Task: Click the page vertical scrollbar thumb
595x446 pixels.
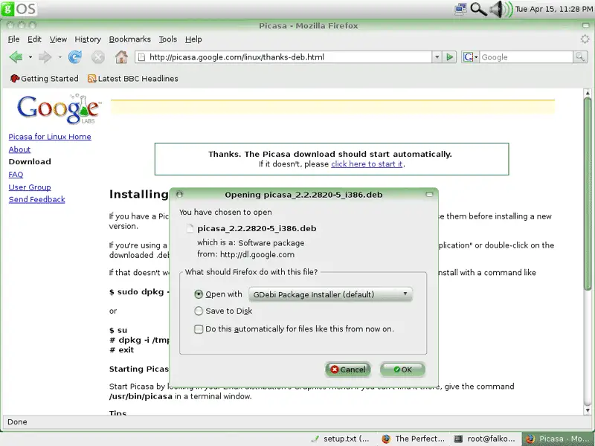Action: point(588,193)
